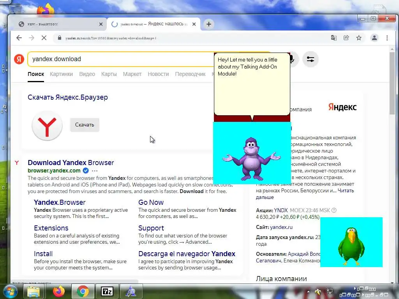Stop page loading with the X button
The image size is (399, 299).
tap(44, 38)
